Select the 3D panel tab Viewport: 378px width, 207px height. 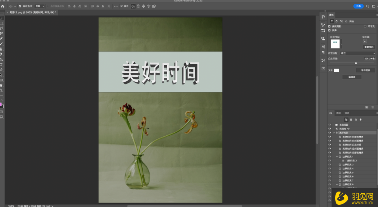pyautogui.click(x=331, y=113)
